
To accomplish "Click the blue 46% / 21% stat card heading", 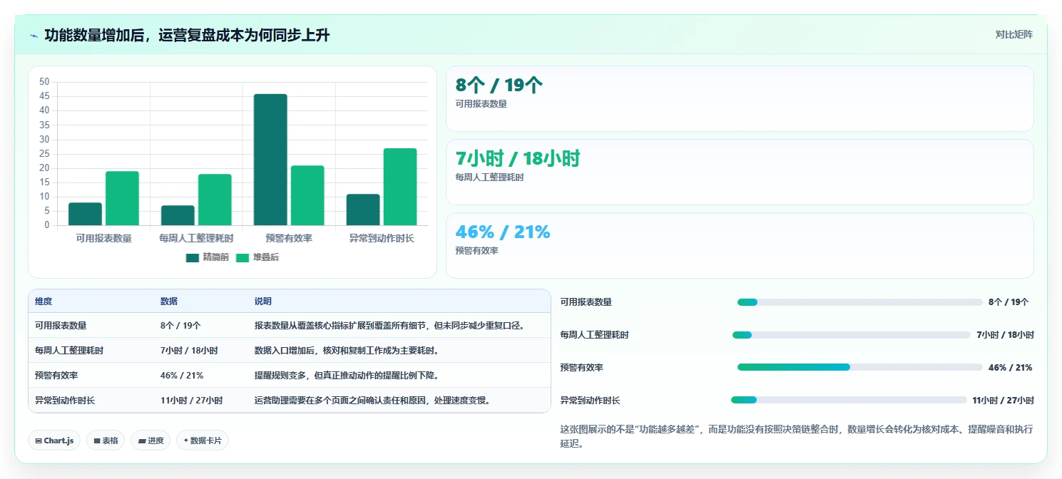I will pyautogui.click(x=503, y=232).
